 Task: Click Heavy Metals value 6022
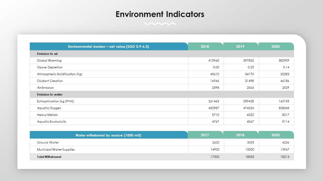coord(250,115)
